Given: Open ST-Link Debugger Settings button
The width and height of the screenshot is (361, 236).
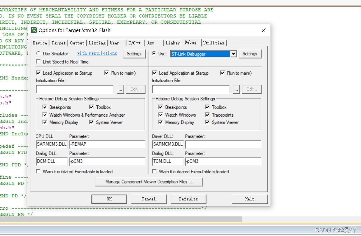Looking at the screenshot, I should pos(250,54).
